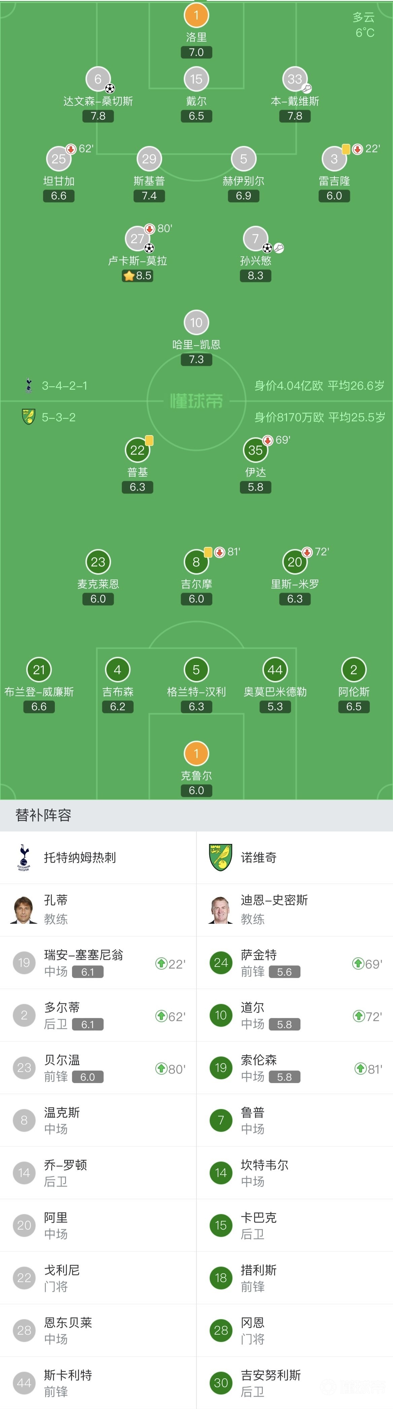393x1409 pixels.
Task: Open the 托特纳姆热刺 team header
Action: 98,857
